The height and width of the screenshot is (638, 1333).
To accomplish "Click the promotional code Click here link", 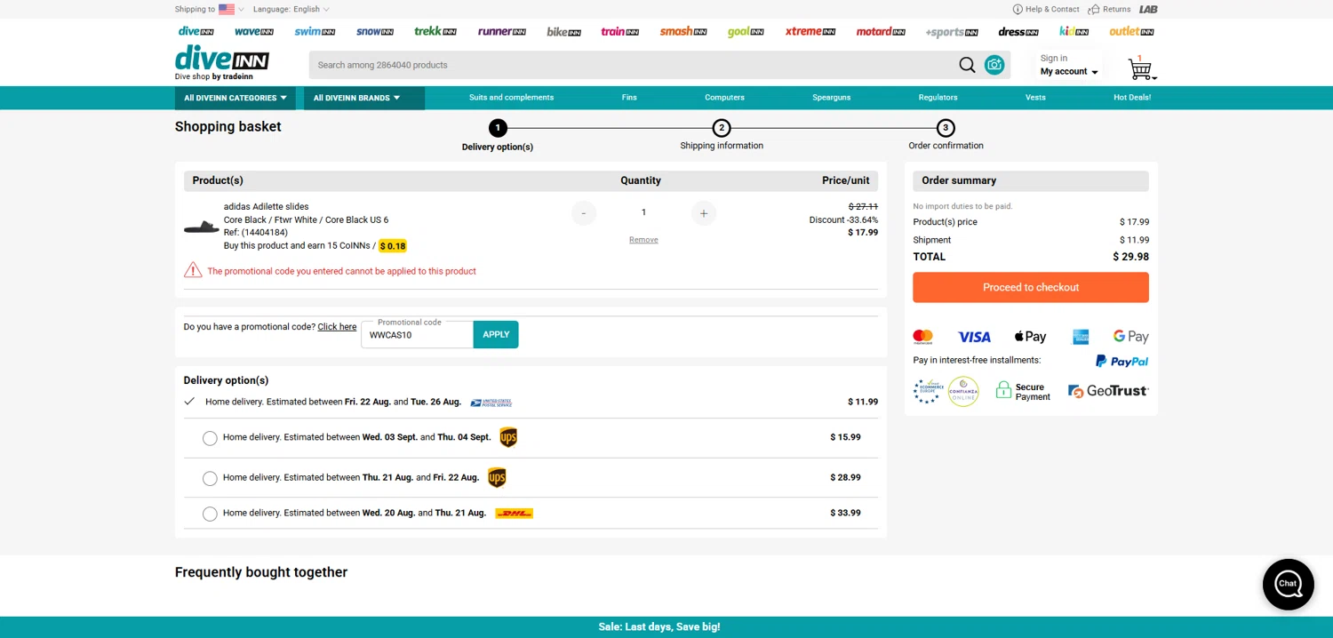I will point(337,327).
